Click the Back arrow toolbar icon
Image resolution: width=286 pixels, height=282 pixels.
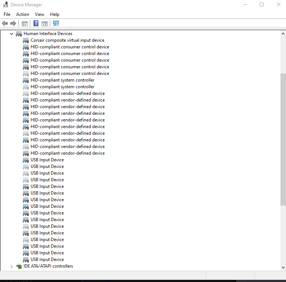(5, 23)
